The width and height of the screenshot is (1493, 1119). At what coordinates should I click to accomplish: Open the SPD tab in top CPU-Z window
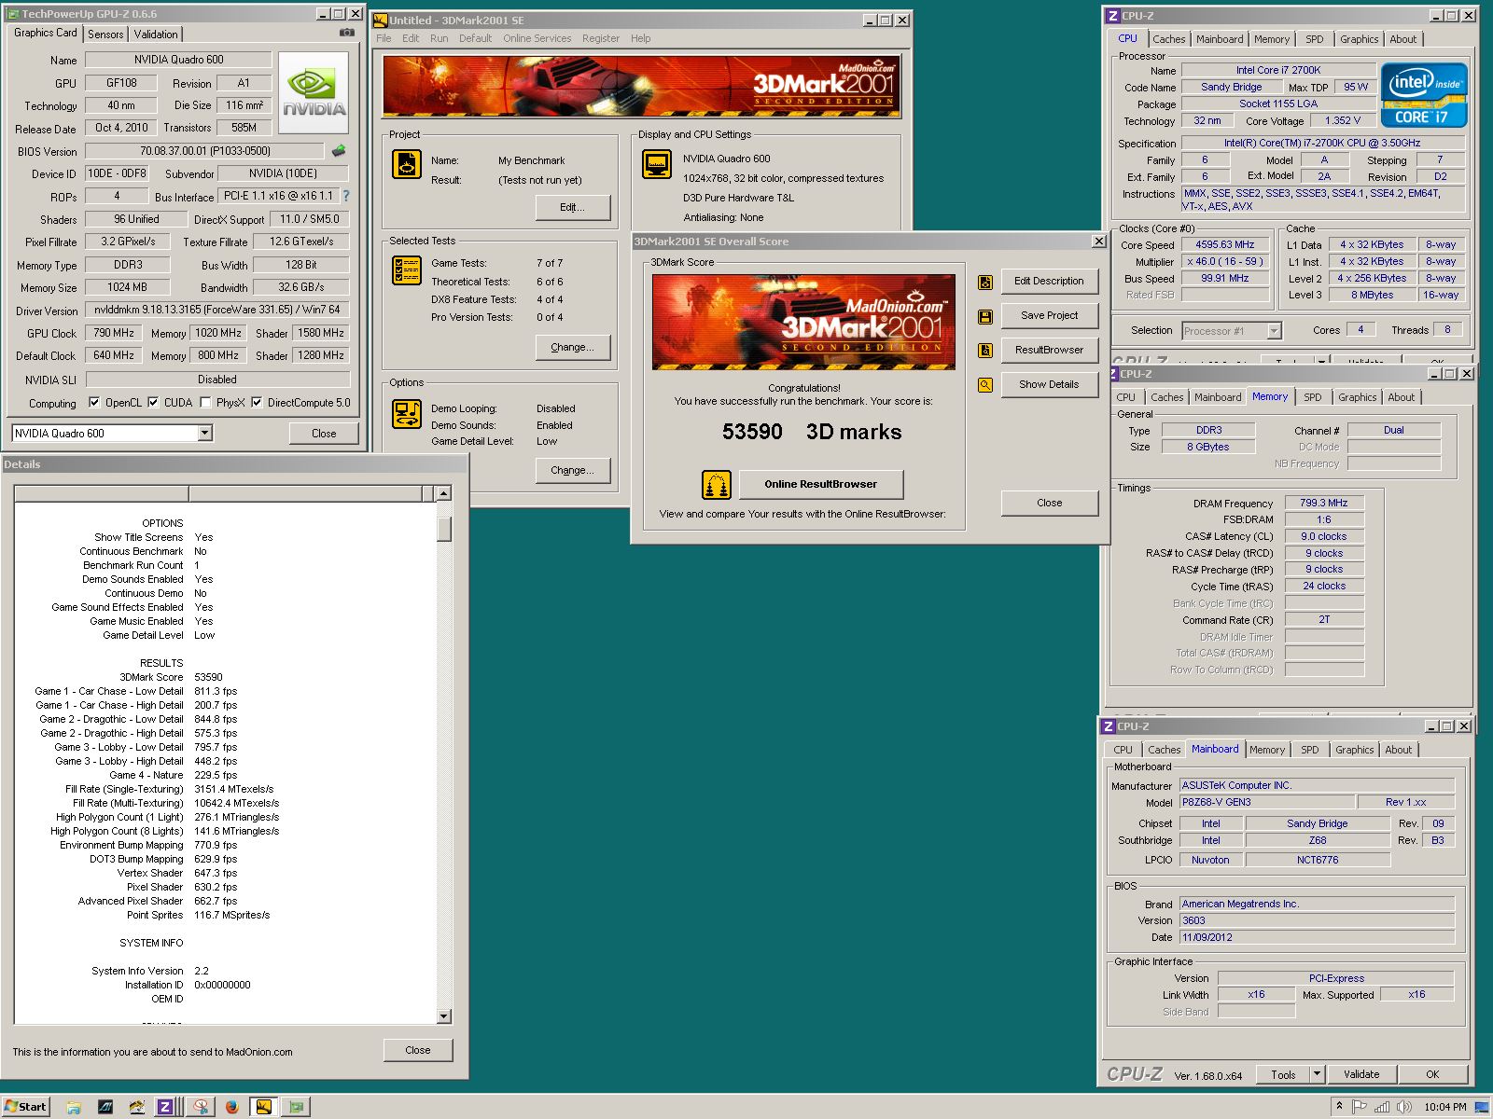coord(1315,39)
